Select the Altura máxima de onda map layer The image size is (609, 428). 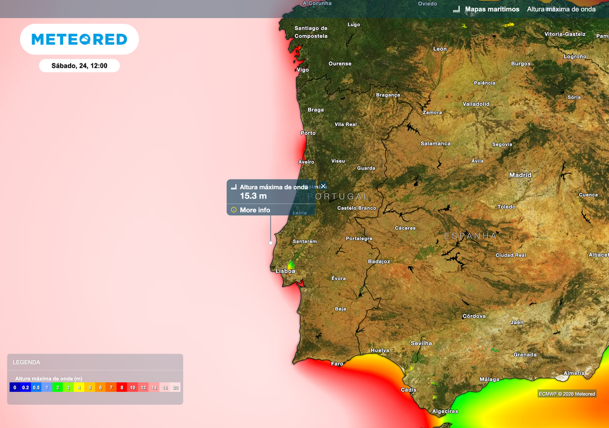click(561, 10)
